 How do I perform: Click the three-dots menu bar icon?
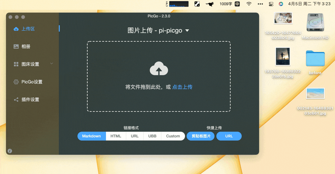point(260,4)
